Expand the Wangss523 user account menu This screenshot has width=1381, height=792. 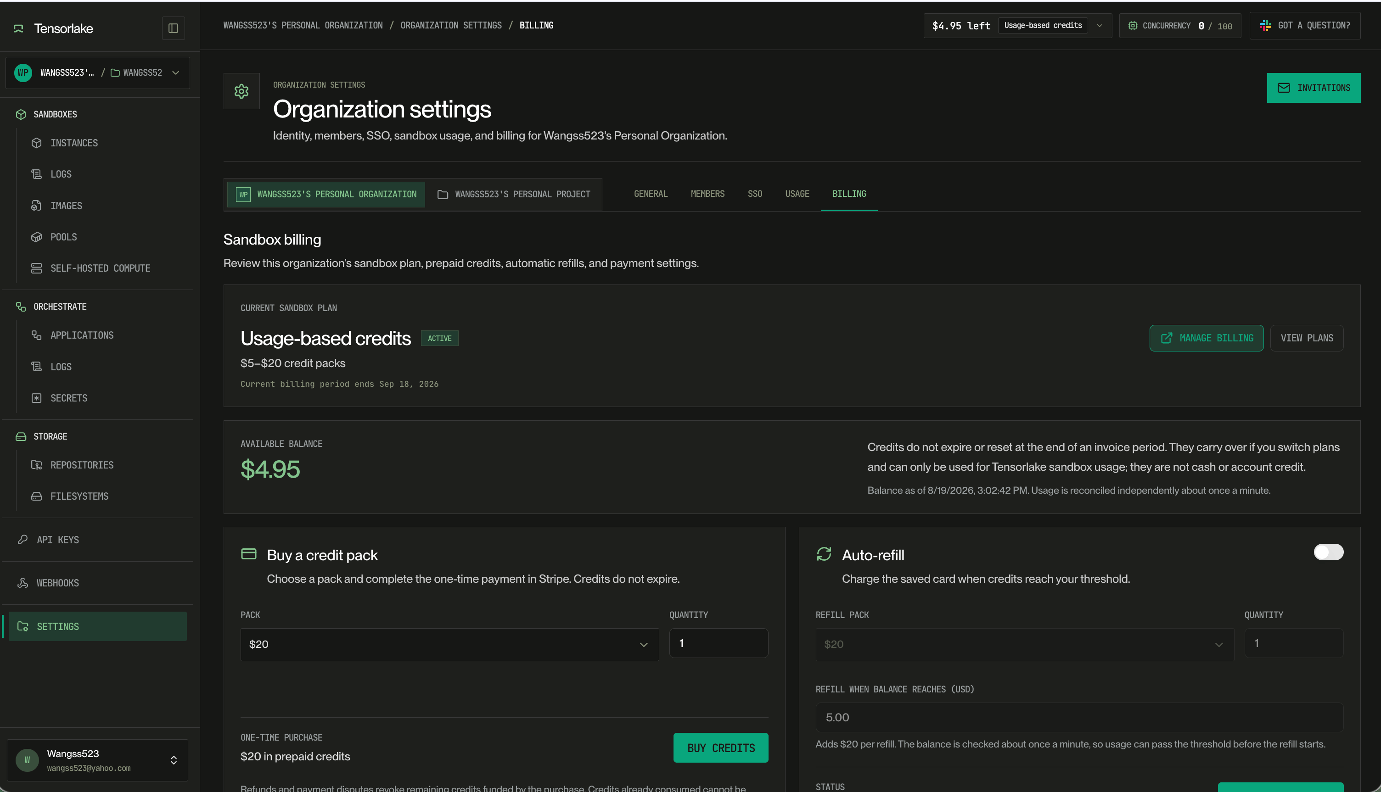(97, 760)
